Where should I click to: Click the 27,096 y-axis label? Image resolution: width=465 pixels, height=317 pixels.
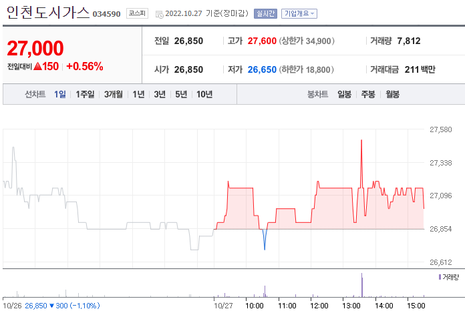(x=441, y=196)
